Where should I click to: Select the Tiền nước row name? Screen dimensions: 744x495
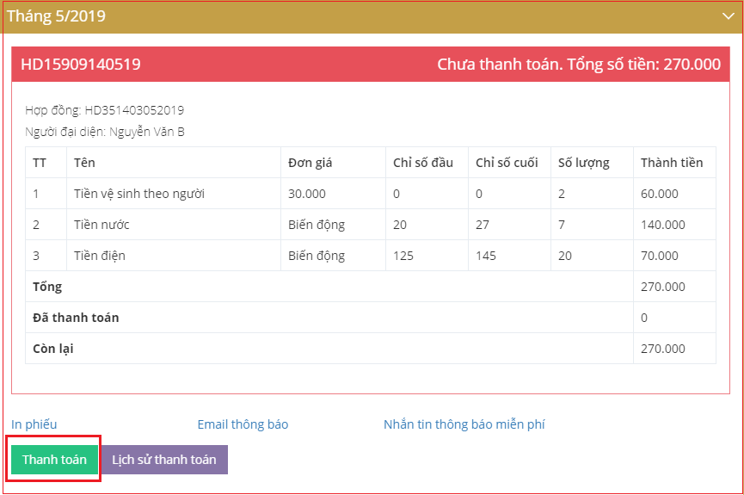[101, 225]
